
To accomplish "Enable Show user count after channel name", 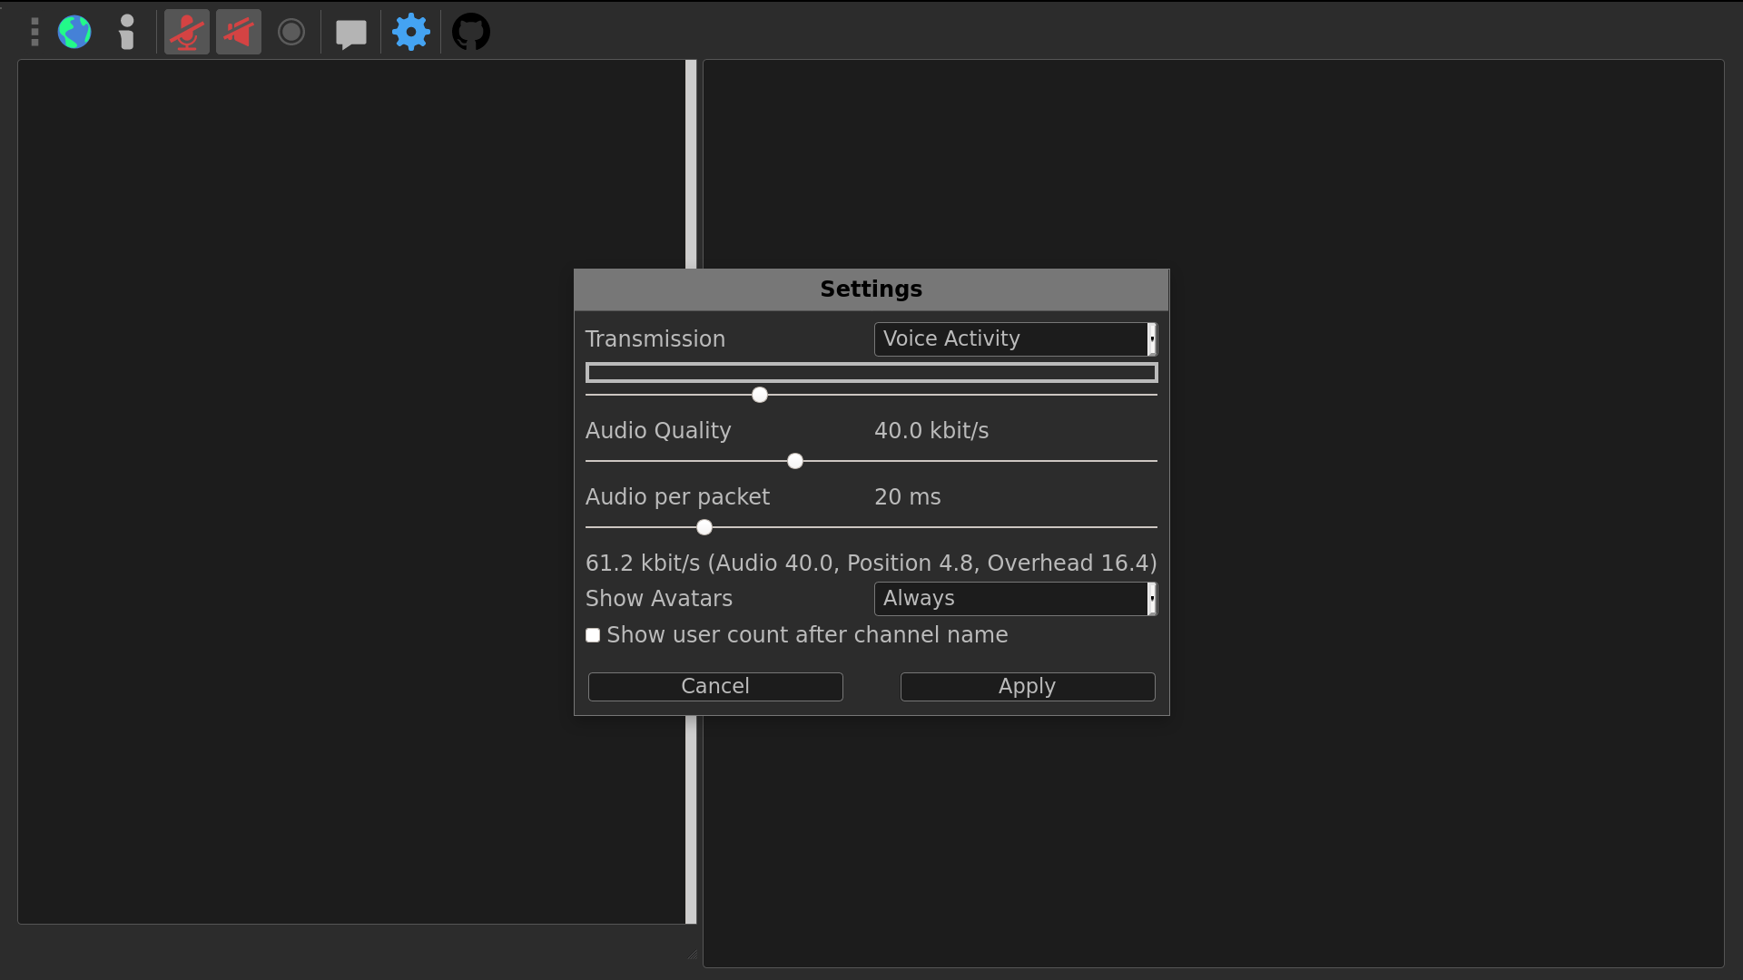I will point(593,635).
